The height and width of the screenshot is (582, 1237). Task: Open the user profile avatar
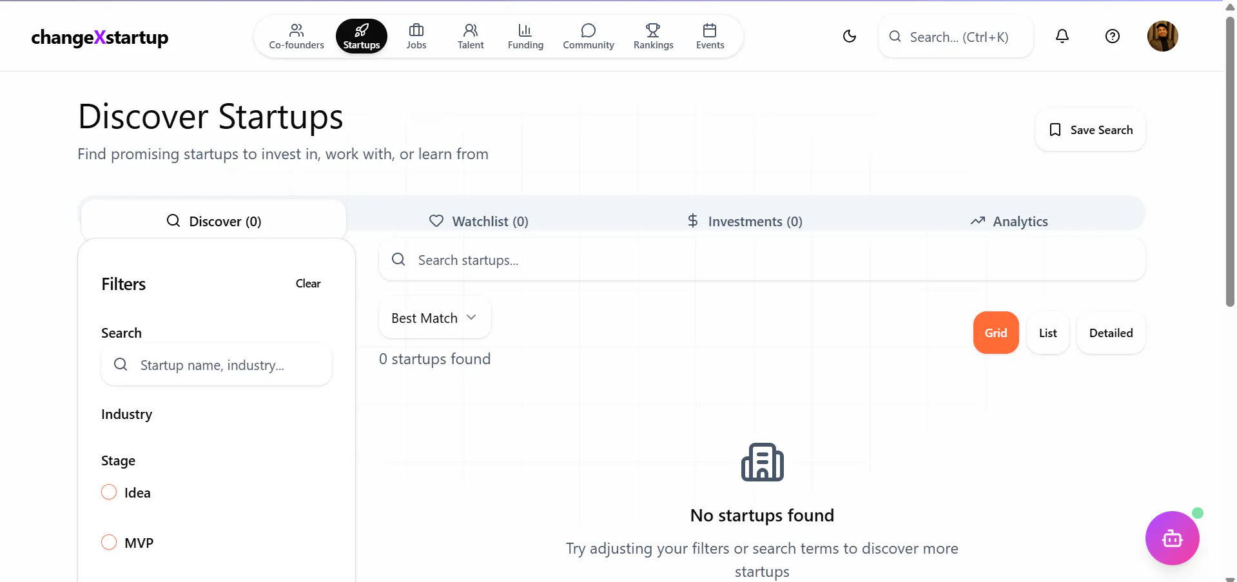click(1163, 36)
